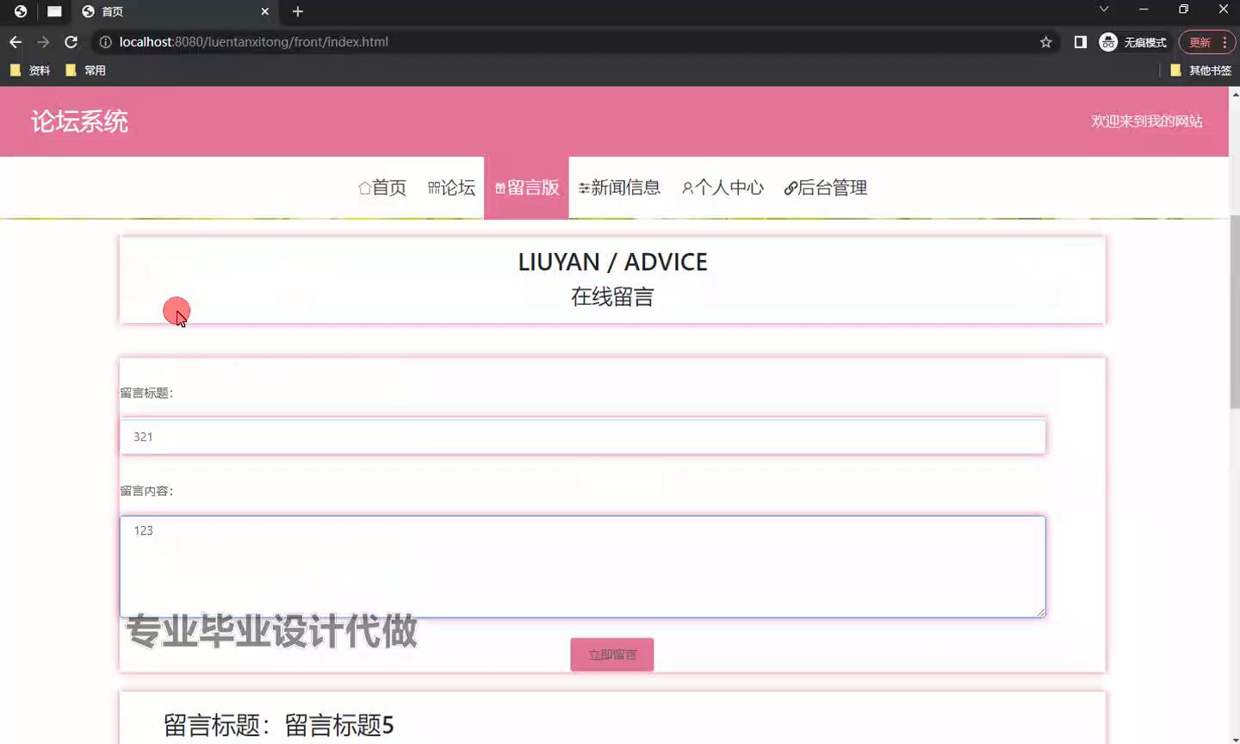Click inside the 留言标题 input containing 321

click(x=582, y=437)
